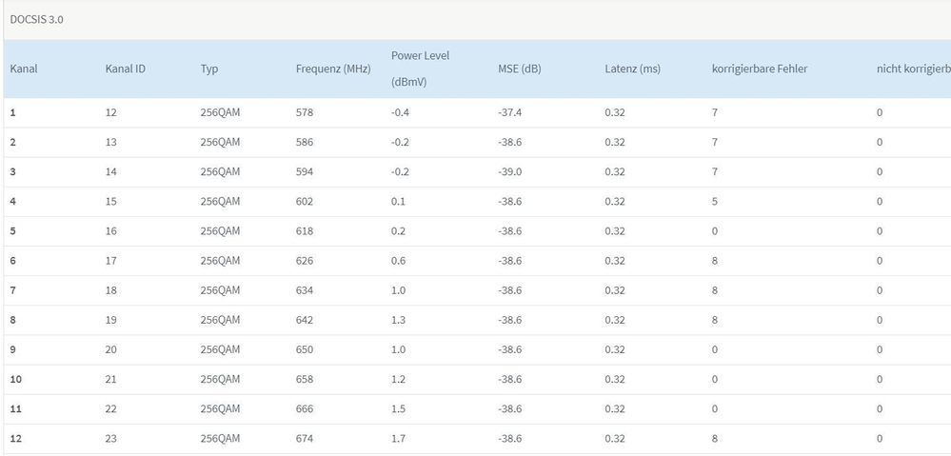Click the DOCSIS 3.0 panel heading
This screenshot has height=456, width=951.
click(37, 19)
